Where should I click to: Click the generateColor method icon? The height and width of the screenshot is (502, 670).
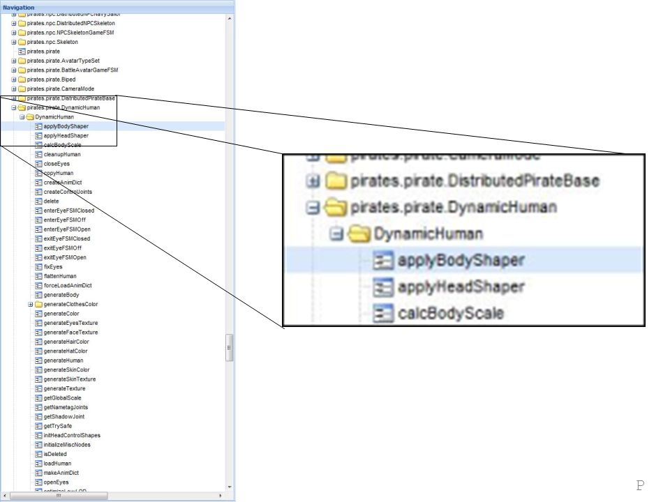(x=38, y=314)
